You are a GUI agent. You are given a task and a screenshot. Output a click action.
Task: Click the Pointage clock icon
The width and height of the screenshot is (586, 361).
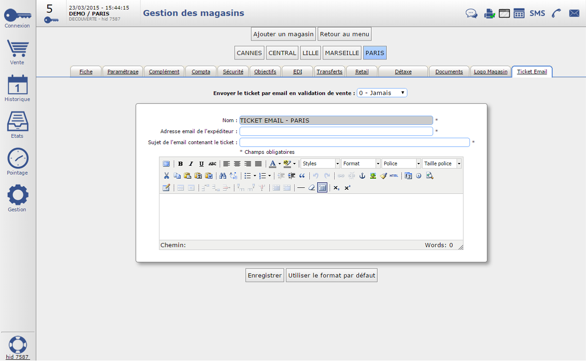[x=17, y=159]
